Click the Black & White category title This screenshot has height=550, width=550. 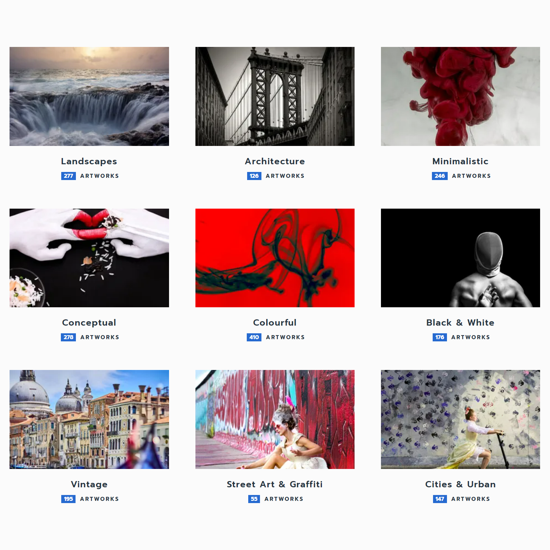click(461, 323)
